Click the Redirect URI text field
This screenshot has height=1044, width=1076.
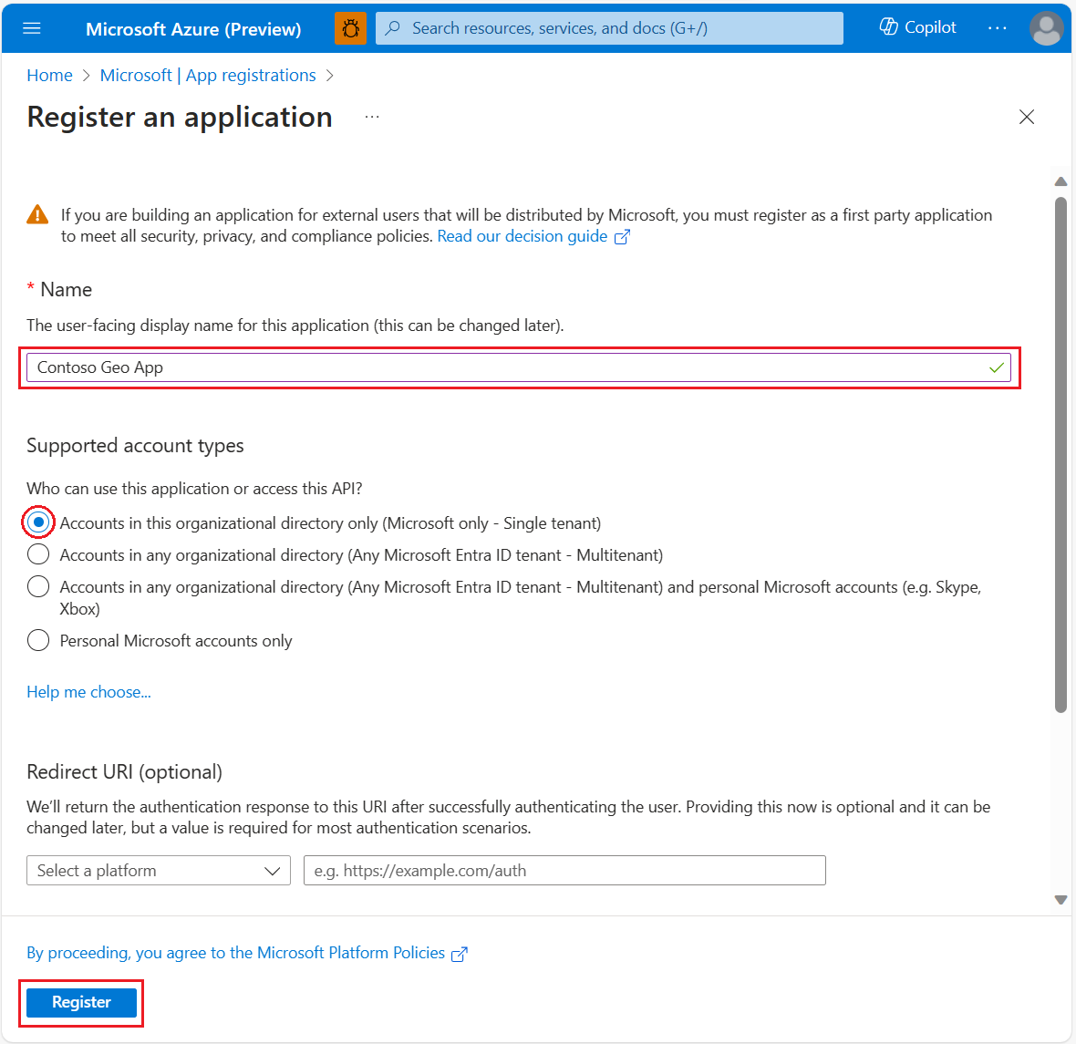pos(564,870)
